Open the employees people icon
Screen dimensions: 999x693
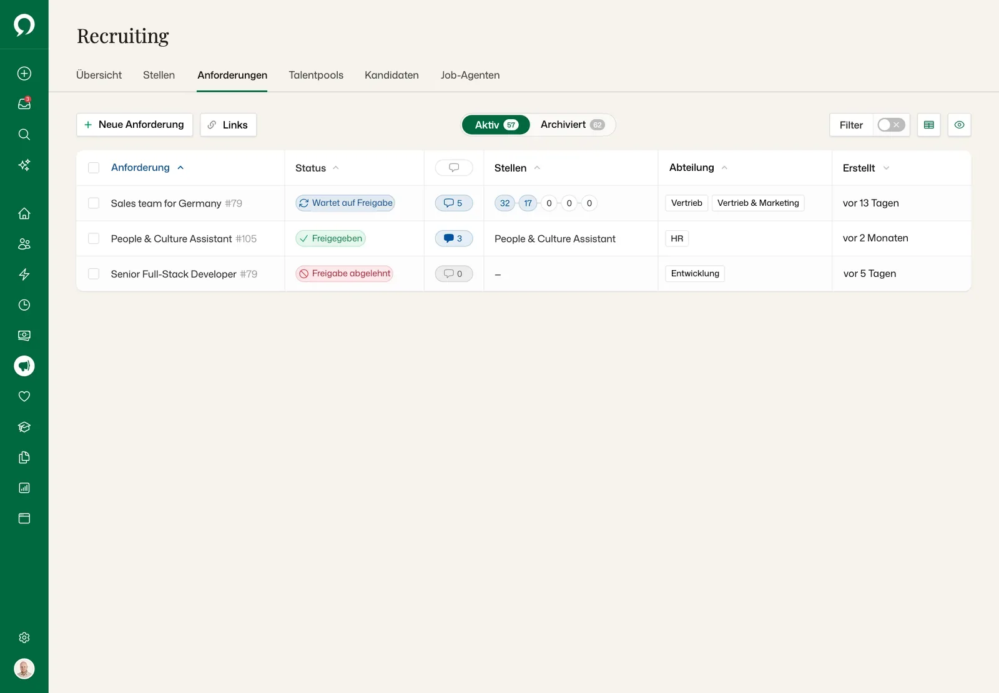[24, 244]
